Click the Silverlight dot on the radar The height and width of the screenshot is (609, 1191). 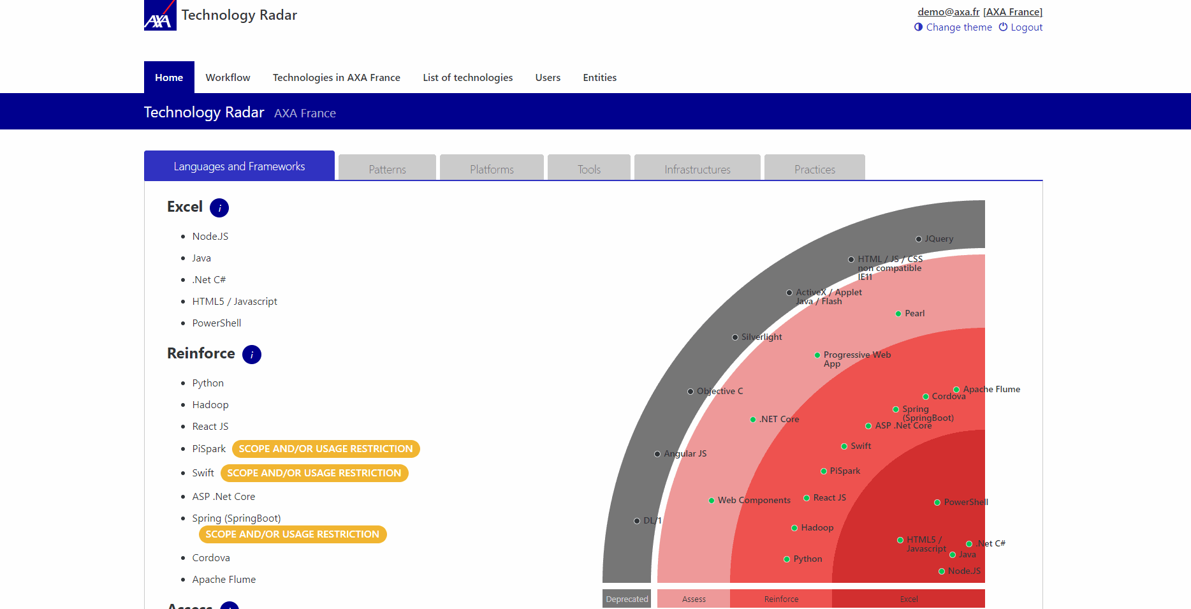coord(735,337)
